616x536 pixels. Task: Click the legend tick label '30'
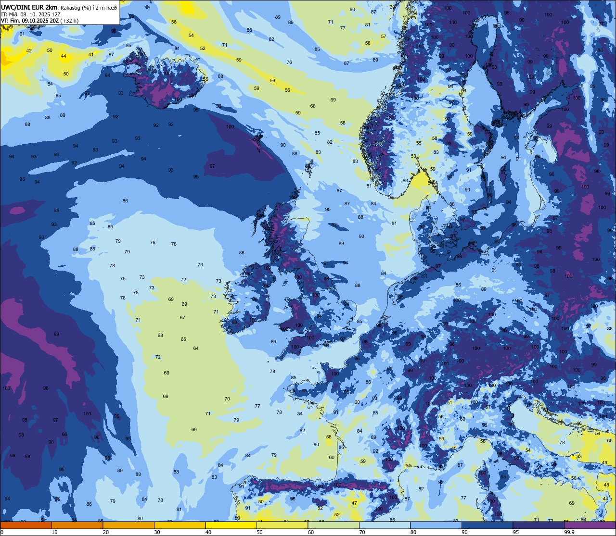tap(157, 532)
